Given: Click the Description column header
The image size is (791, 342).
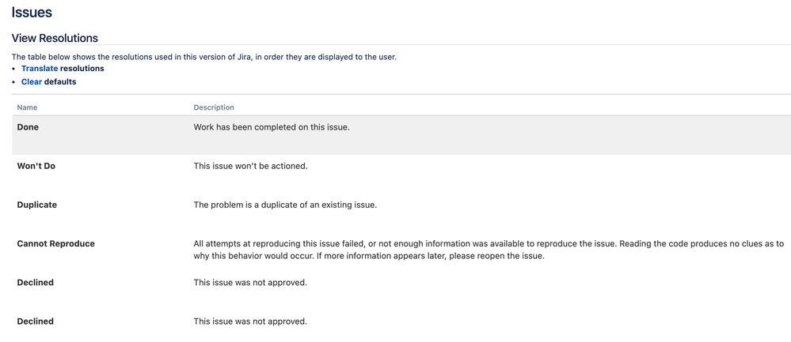Looking at the screenshot, I should [x=214, y=107].
